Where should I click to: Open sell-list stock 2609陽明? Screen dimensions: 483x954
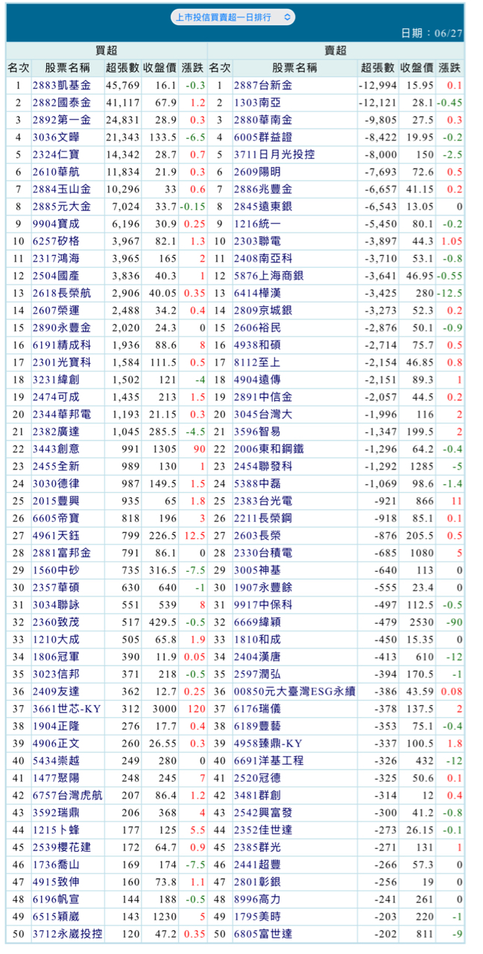tap(257, 171)
